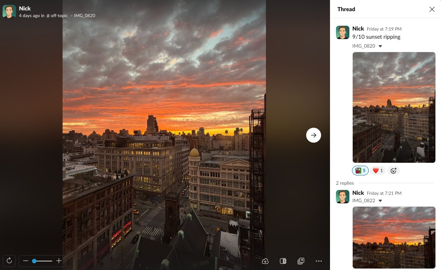
Task: Click the 'Friday at 7:19 PM' timestamp
Action: [384, 29]
